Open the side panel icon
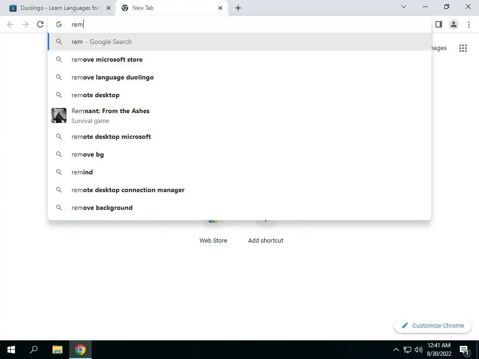This screenshot has width=479, height=359. [439, 24]
